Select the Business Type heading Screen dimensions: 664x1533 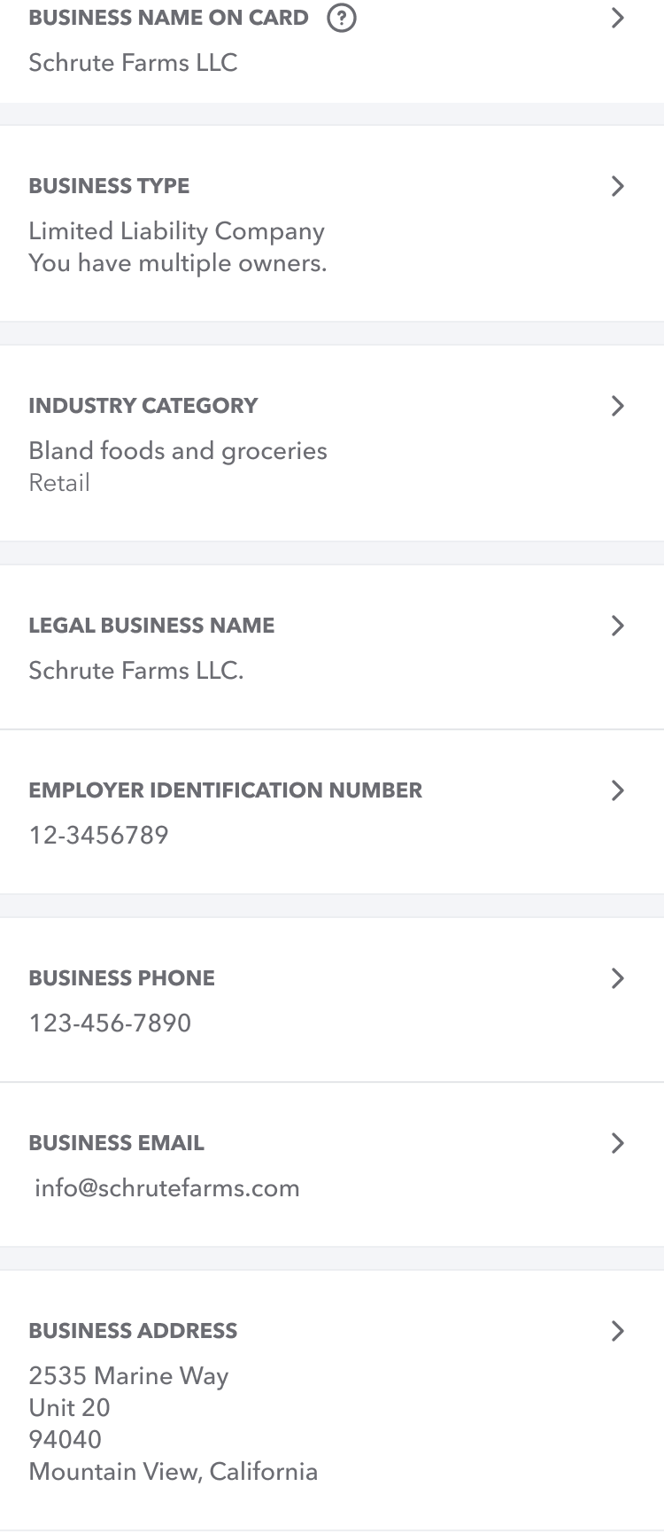tap(109, 186)
